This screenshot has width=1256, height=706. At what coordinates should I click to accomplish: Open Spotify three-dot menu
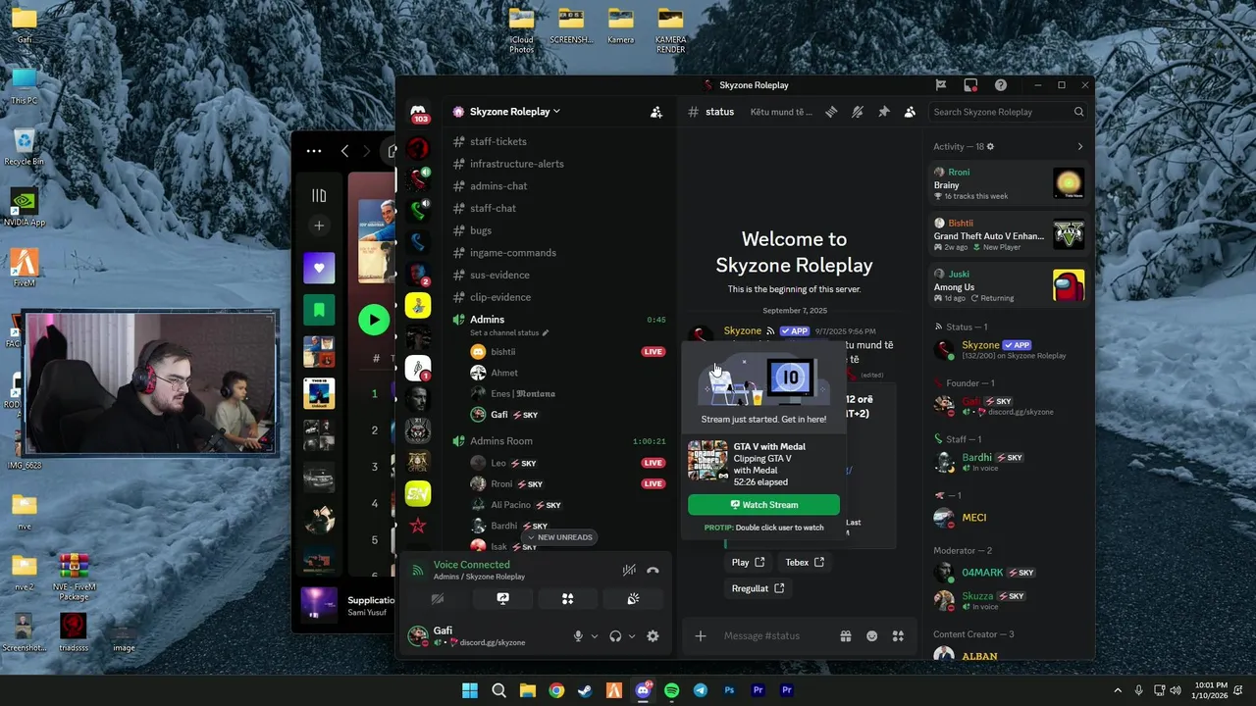pos(314,151)
